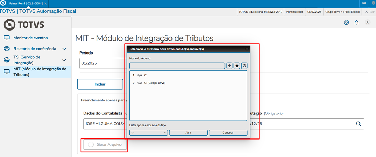Open the settings gear icon
This screenshot has width=376, height=157.
346,23
